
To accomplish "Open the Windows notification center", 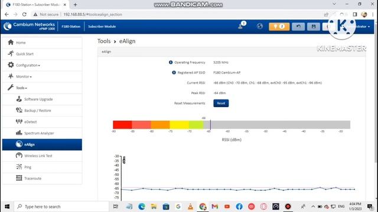I will point(370,207).
